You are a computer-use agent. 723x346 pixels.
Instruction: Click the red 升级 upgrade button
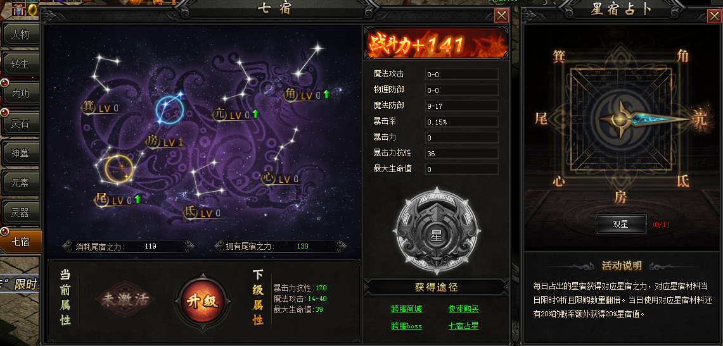[x=202, y=301]
